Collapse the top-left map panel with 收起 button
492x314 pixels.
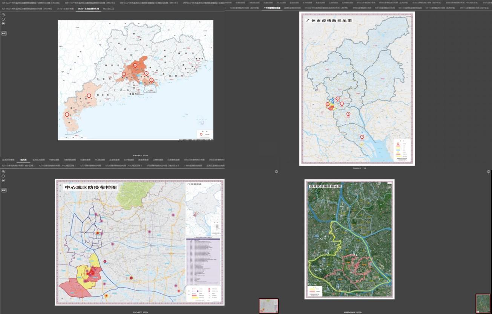coord(4,33)
